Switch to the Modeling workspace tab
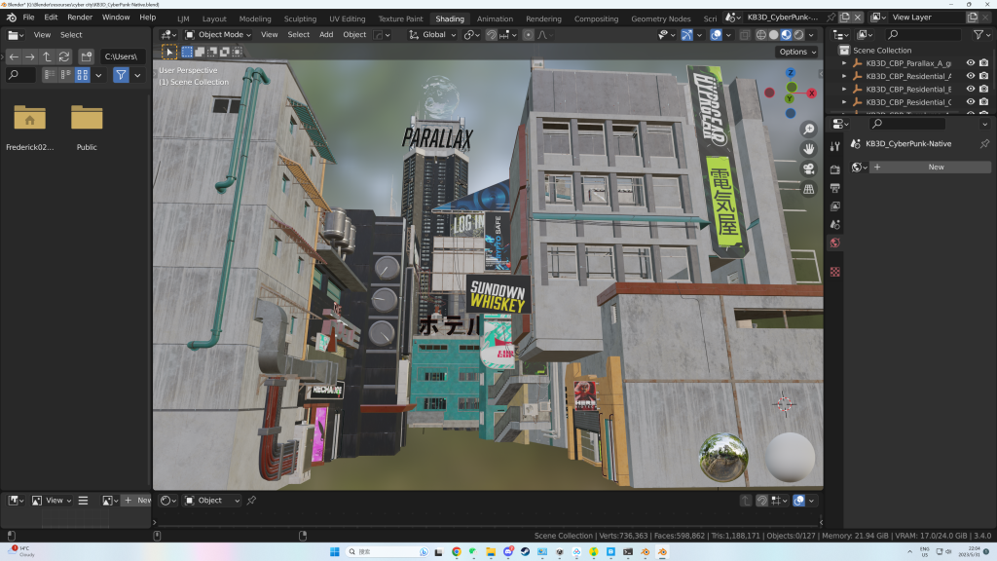The image size is (997, 561). click(x=255, y=19)
